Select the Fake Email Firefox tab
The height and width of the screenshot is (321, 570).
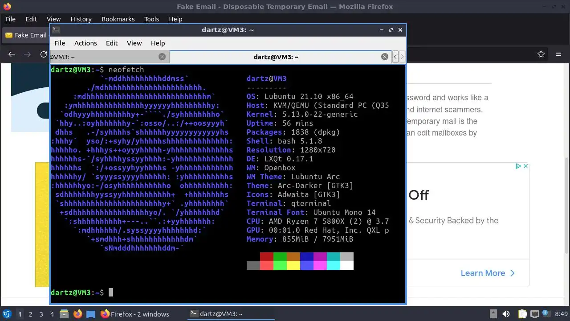26,35
